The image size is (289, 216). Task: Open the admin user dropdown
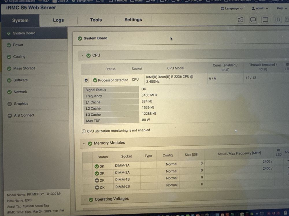[260, 8]
